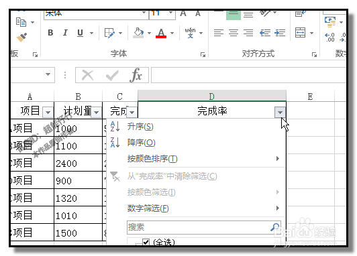
Task: Select cell with value 1320
Action: coord(78,198)
